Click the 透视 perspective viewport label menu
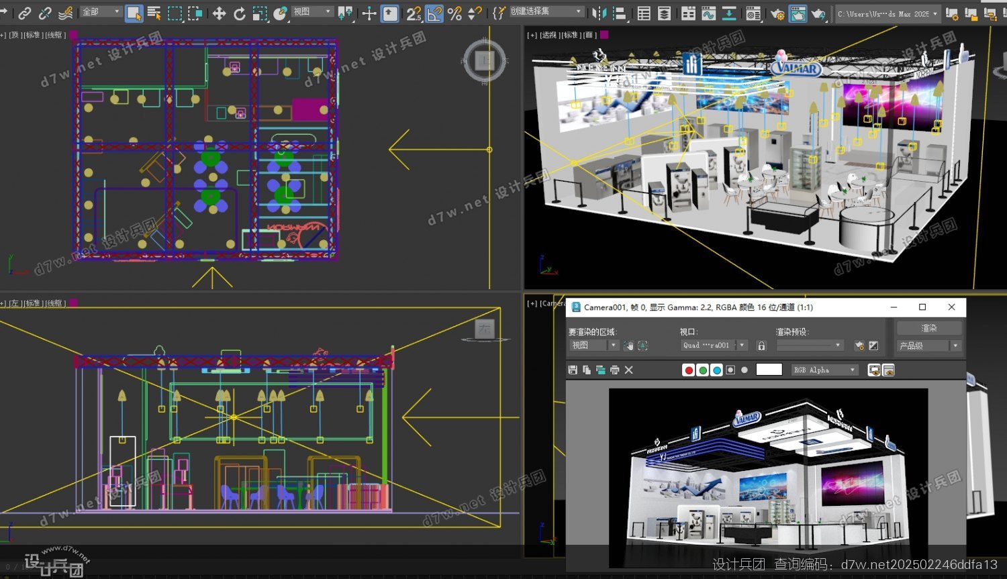Image resolution: width=1007 pixels, height=579 pixels. click(549, 35)
